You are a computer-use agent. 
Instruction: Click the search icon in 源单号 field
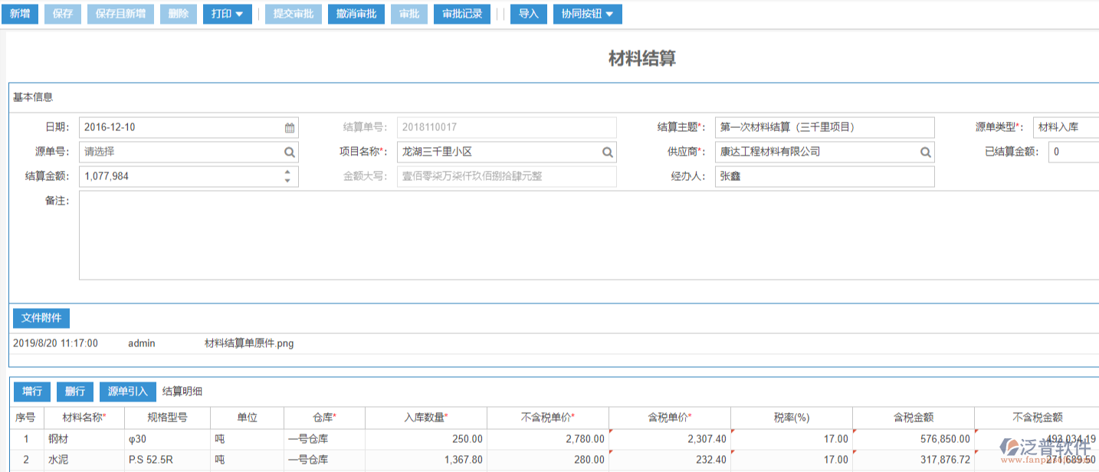pos(290,152)
